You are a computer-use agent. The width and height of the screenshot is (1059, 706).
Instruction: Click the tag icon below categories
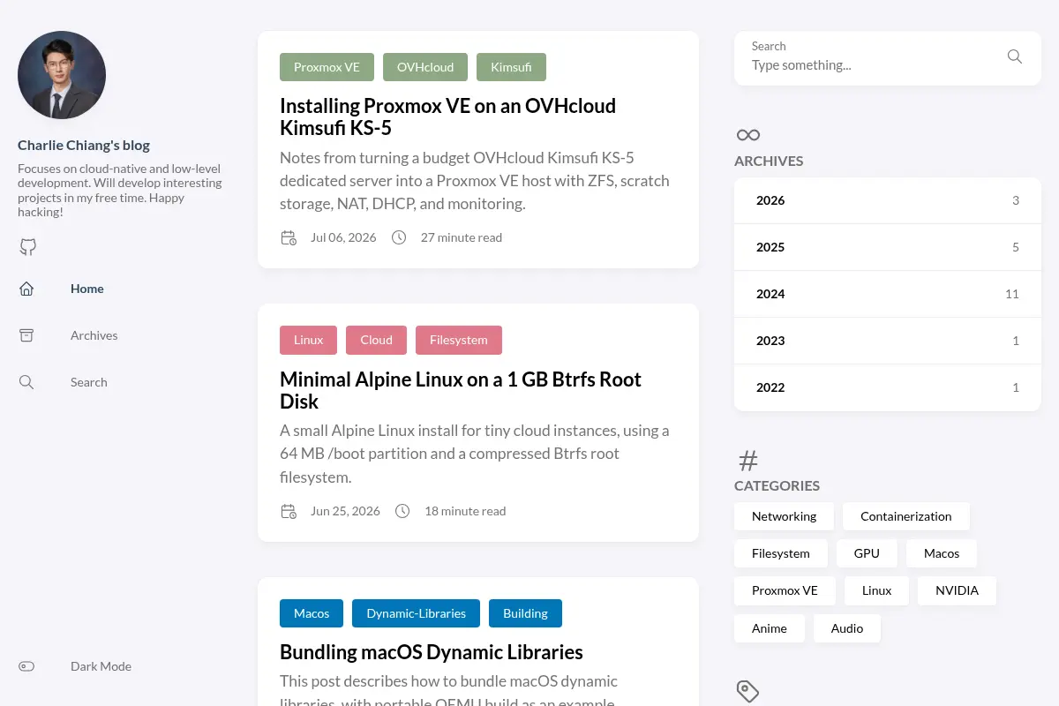(747, 691)
